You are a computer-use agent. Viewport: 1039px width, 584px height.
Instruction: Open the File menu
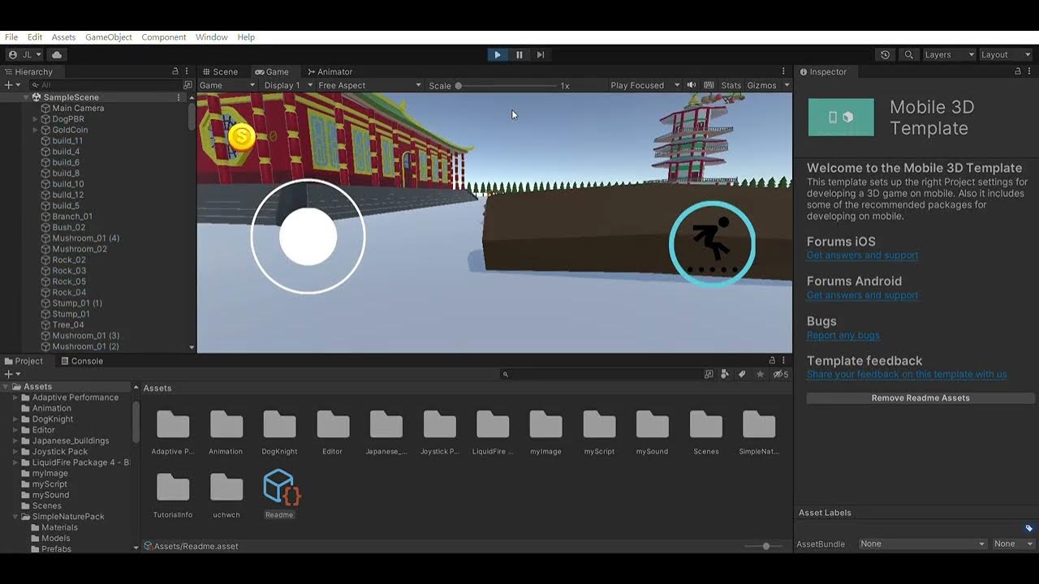coord(11,37)
